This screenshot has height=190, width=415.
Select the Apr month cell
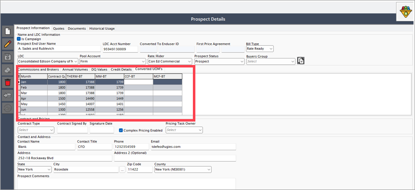coord(34,99)
